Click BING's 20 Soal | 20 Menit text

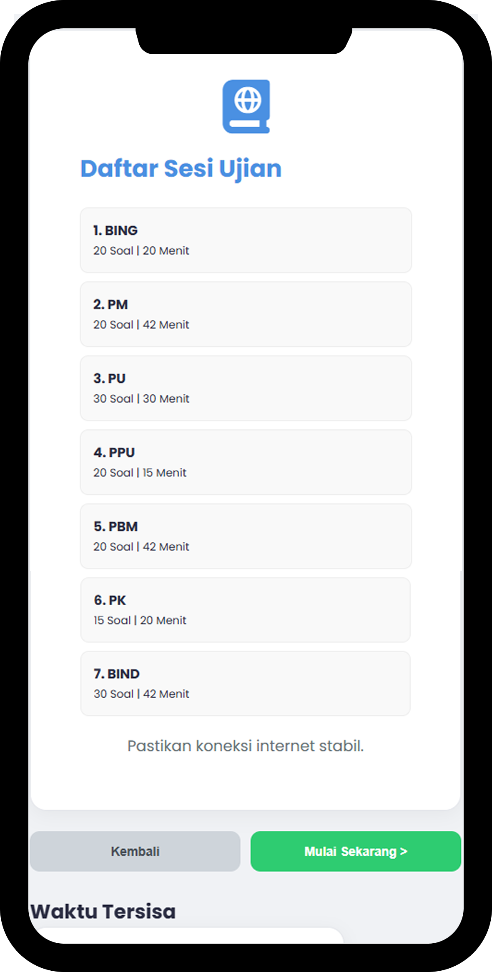(x=141, y=251)
